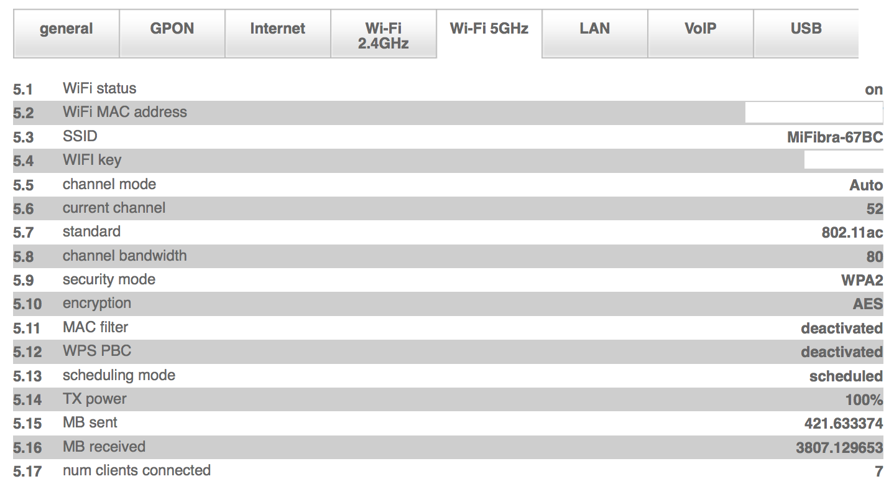The height and width of the screenshot is (489, 894).
Task: Go to the Wi-Fi 2.4GHz tab
Action: click(x=384, y=35)
